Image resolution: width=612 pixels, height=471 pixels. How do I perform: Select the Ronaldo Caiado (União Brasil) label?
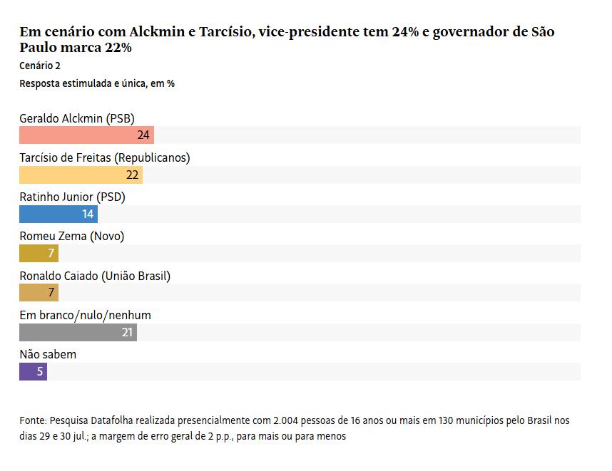(95, 276)
